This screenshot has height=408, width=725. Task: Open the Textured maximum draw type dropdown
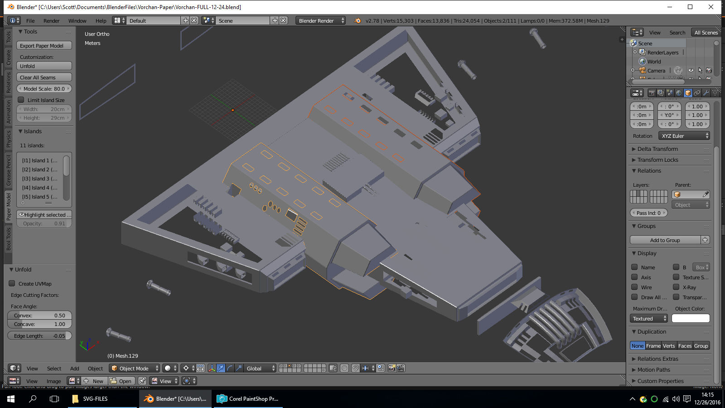tap(649, 318)
